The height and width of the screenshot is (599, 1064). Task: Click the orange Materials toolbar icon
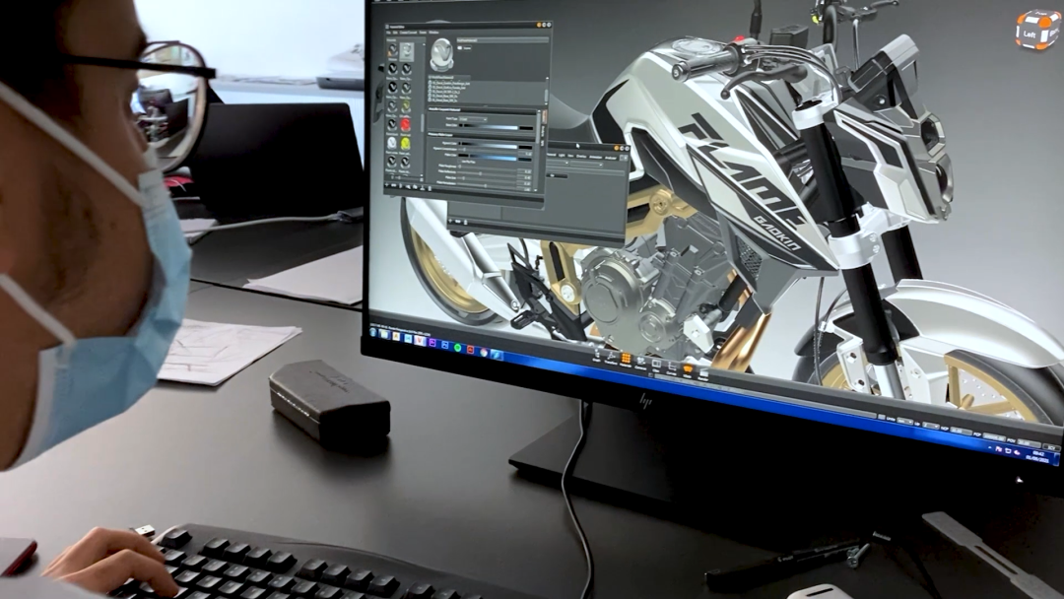pyautogui.click(x=626, y=361)
